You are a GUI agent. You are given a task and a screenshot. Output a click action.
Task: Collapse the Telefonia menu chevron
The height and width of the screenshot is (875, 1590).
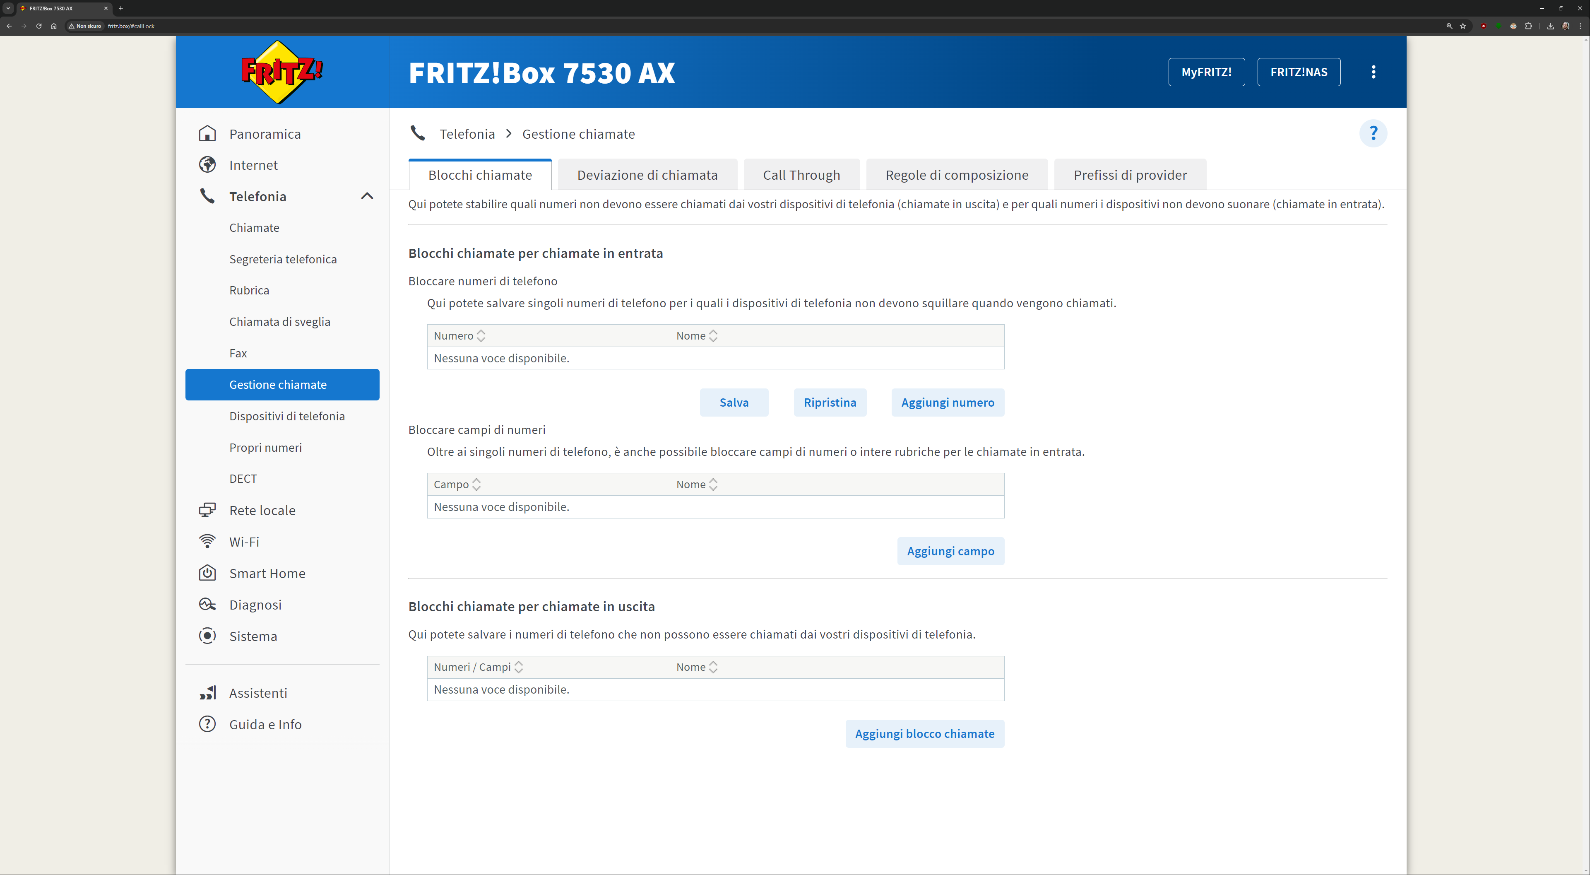(367, 196)
